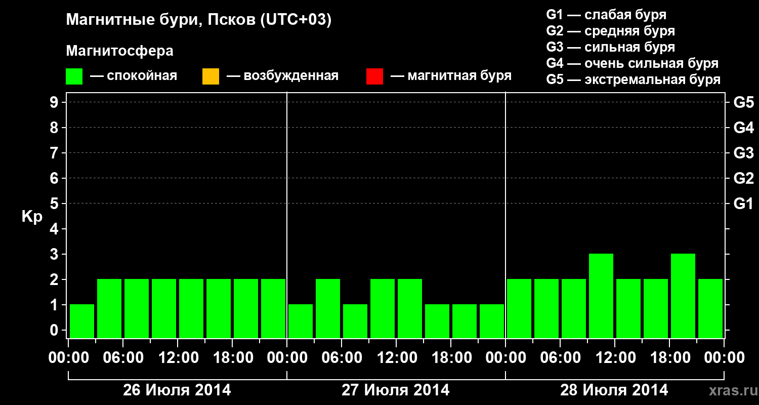759x405 pixels.
Task: Click the 12:00 time label under 27 July
Action: pos(396,358)
